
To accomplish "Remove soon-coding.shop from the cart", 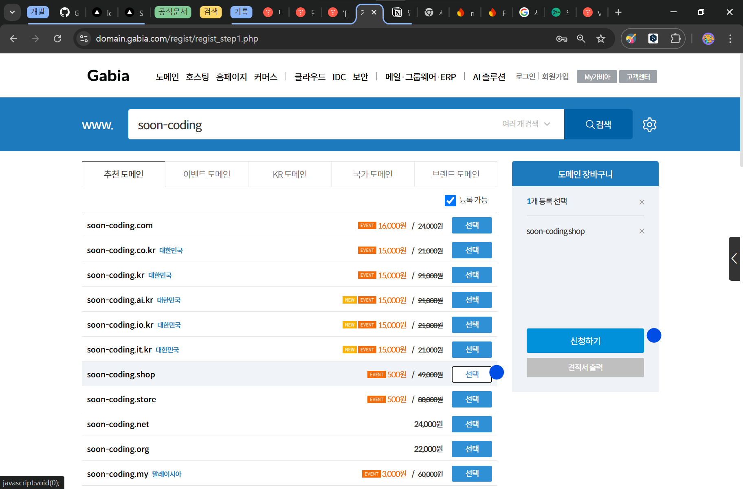I will coord(642,231).
